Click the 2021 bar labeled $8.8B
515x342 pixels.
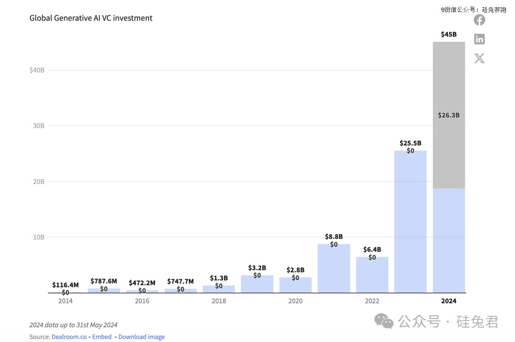click(x=334, y=269)
